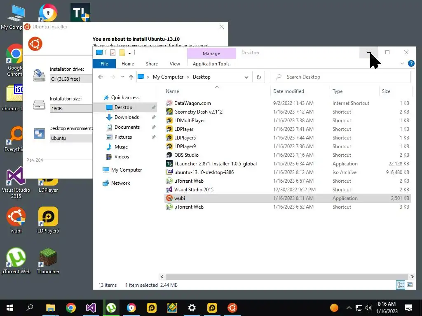Open the File tab in Explorer ribbon
422x316 pixels.
point(104,64)
